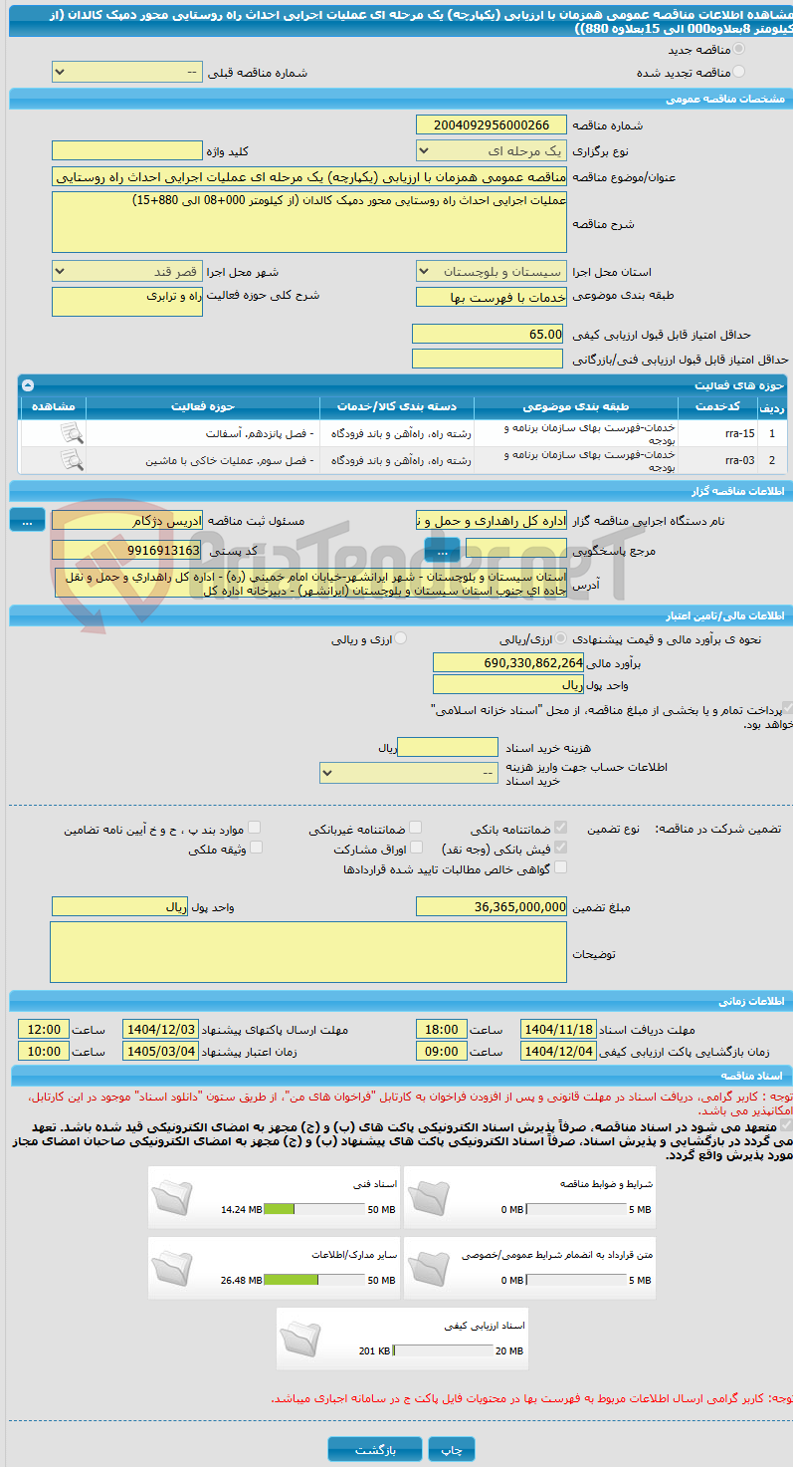The width and height of the screenshot is (793, 1467).
Task: Click the ellipsis button beside مرجع پاسخگویی
Action: click(442, 549)
